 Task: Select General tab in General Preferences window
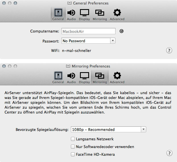coord(58,15)
